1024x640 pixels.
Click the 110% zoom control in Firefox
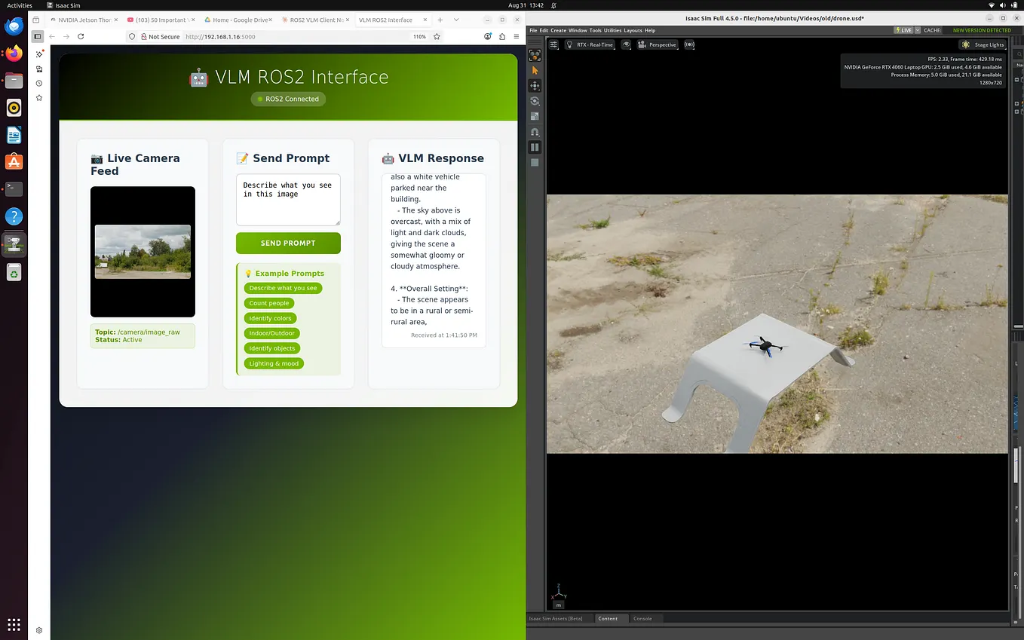pos(419,36)
